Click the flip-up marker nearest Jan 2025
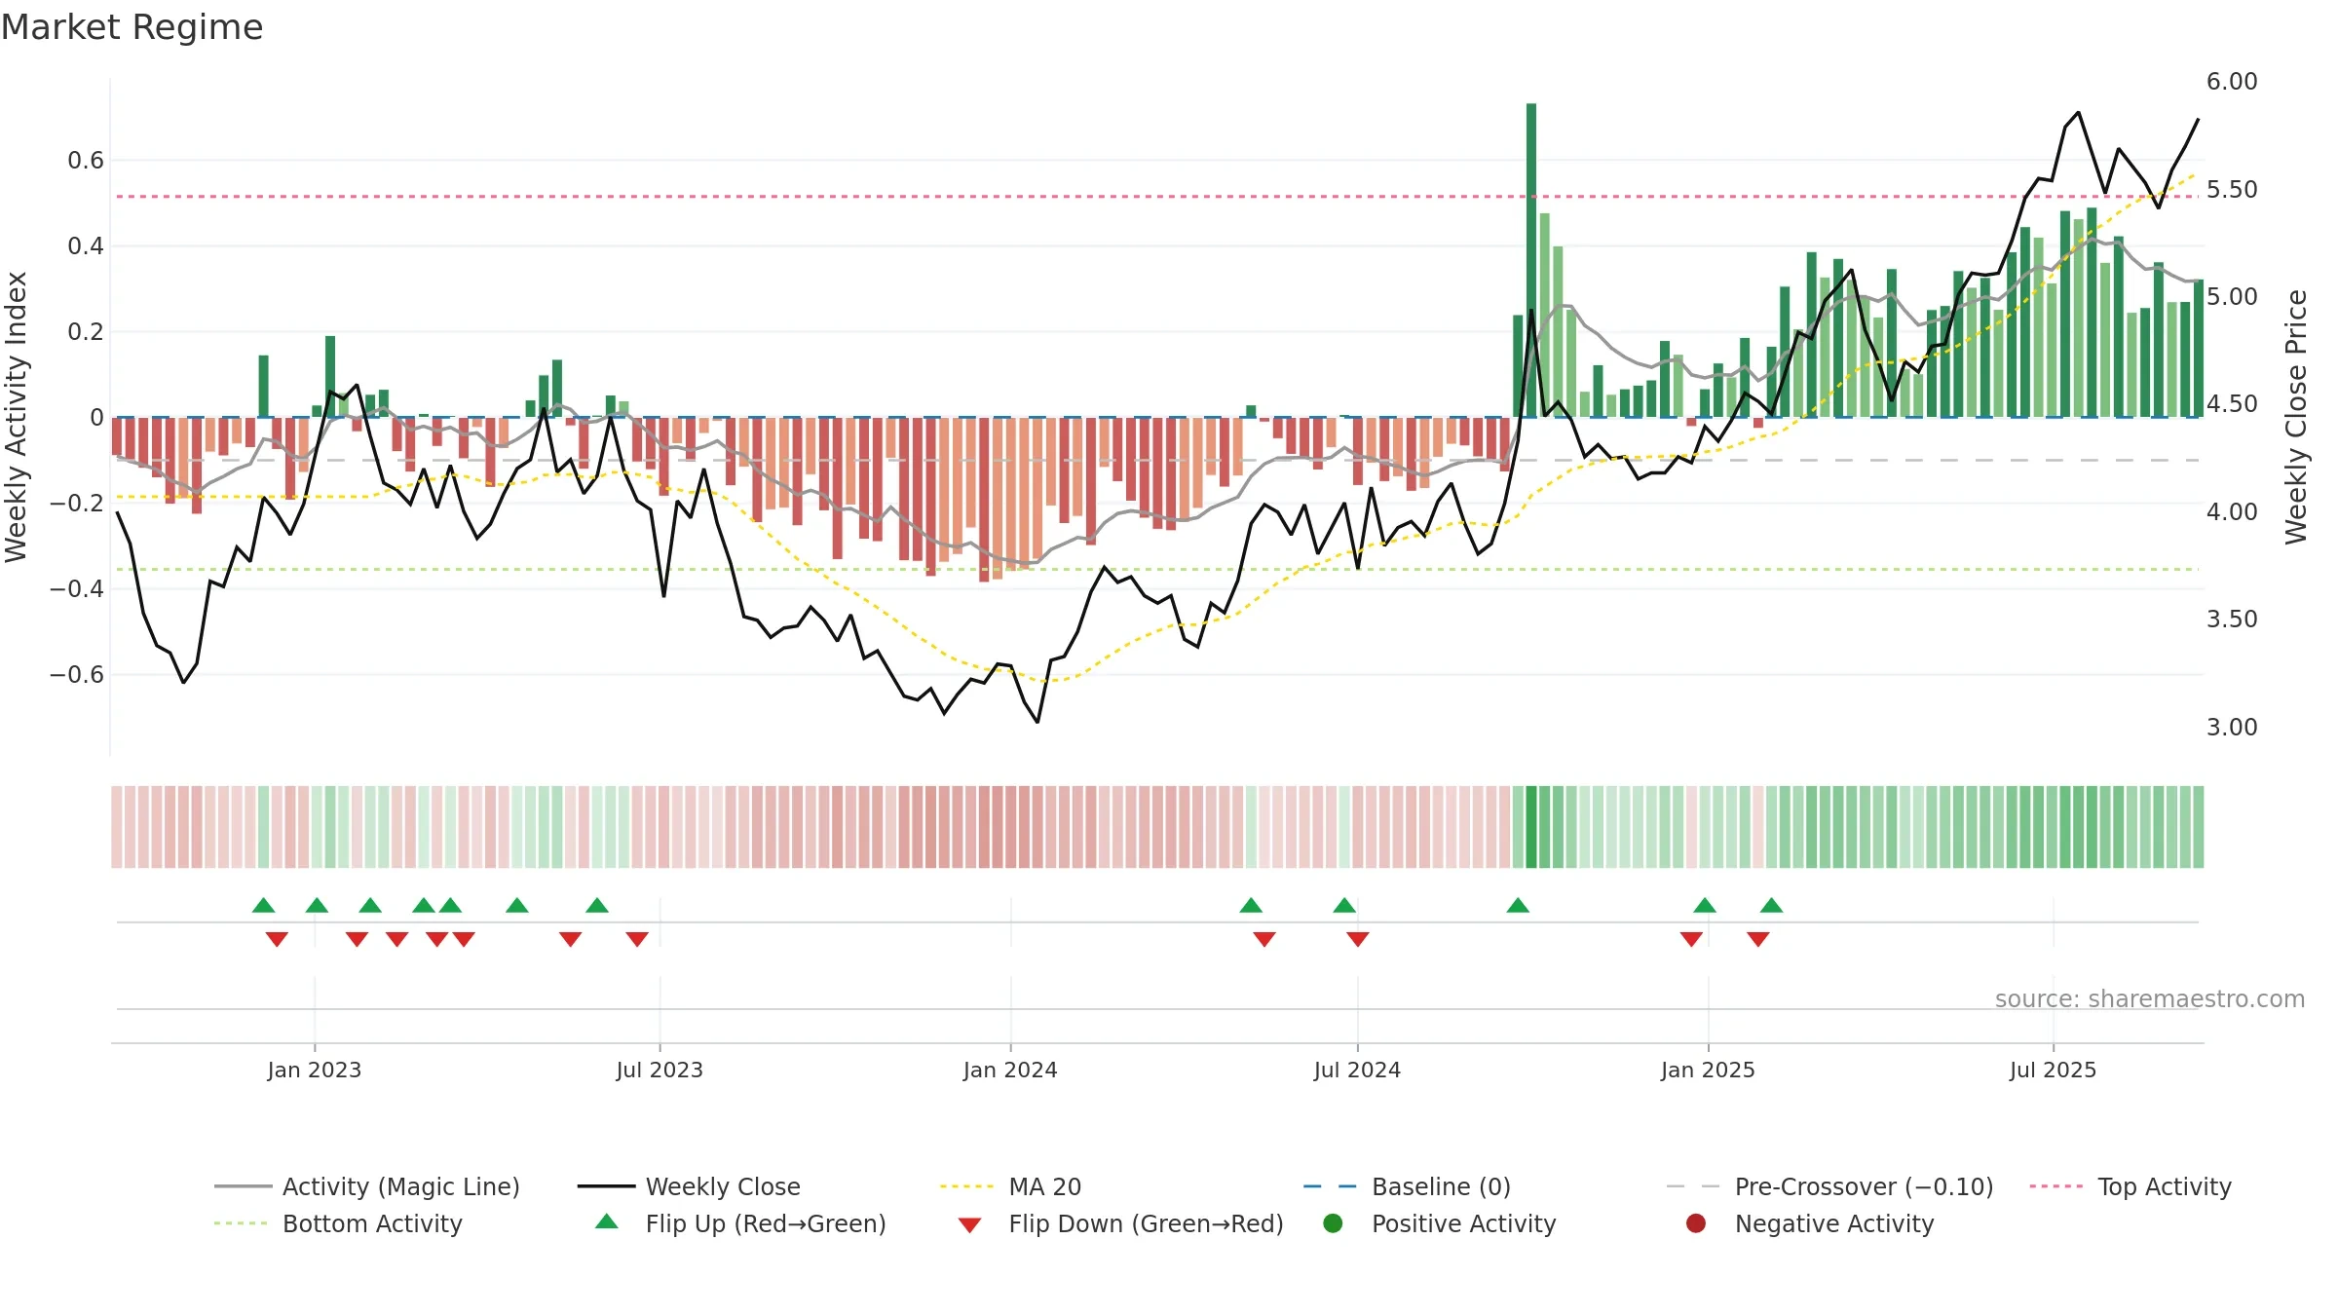 click(x=1705, y=906)
